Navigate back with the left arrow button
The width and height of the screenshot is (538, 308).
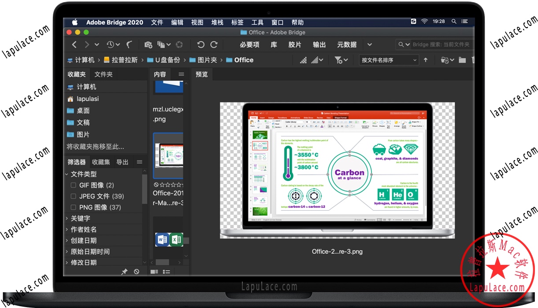(x=74, y=44)
